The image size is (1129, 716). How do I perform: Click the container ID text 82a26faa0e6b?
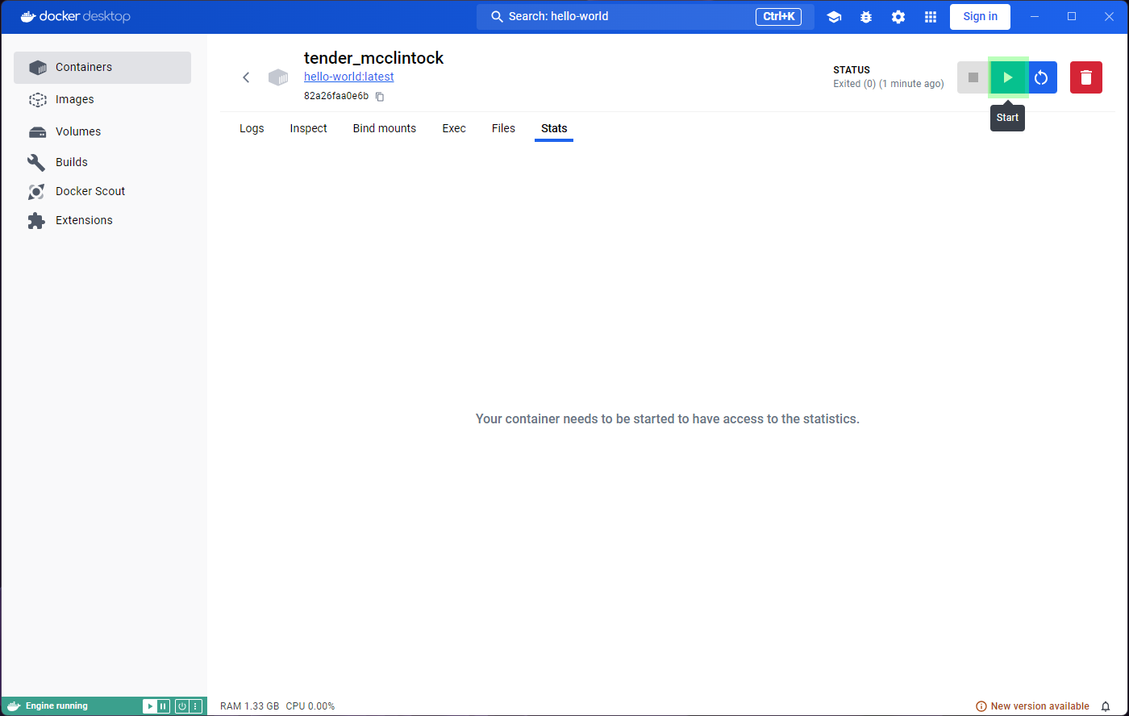tap(336, 97)
